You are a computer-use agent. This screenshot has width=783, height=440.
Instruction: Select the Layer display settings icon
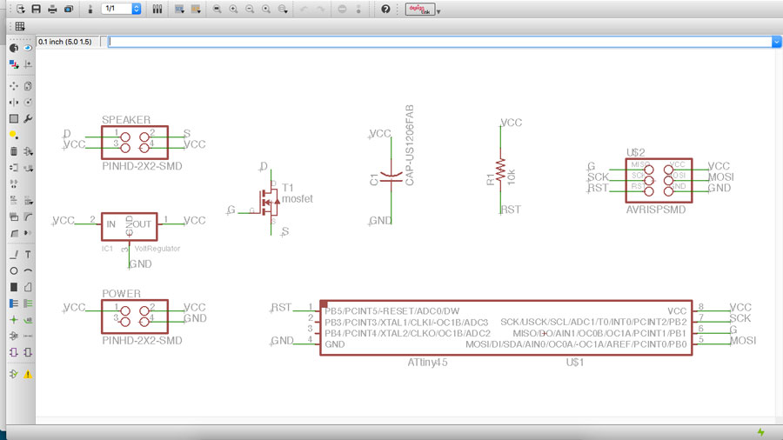13,64
